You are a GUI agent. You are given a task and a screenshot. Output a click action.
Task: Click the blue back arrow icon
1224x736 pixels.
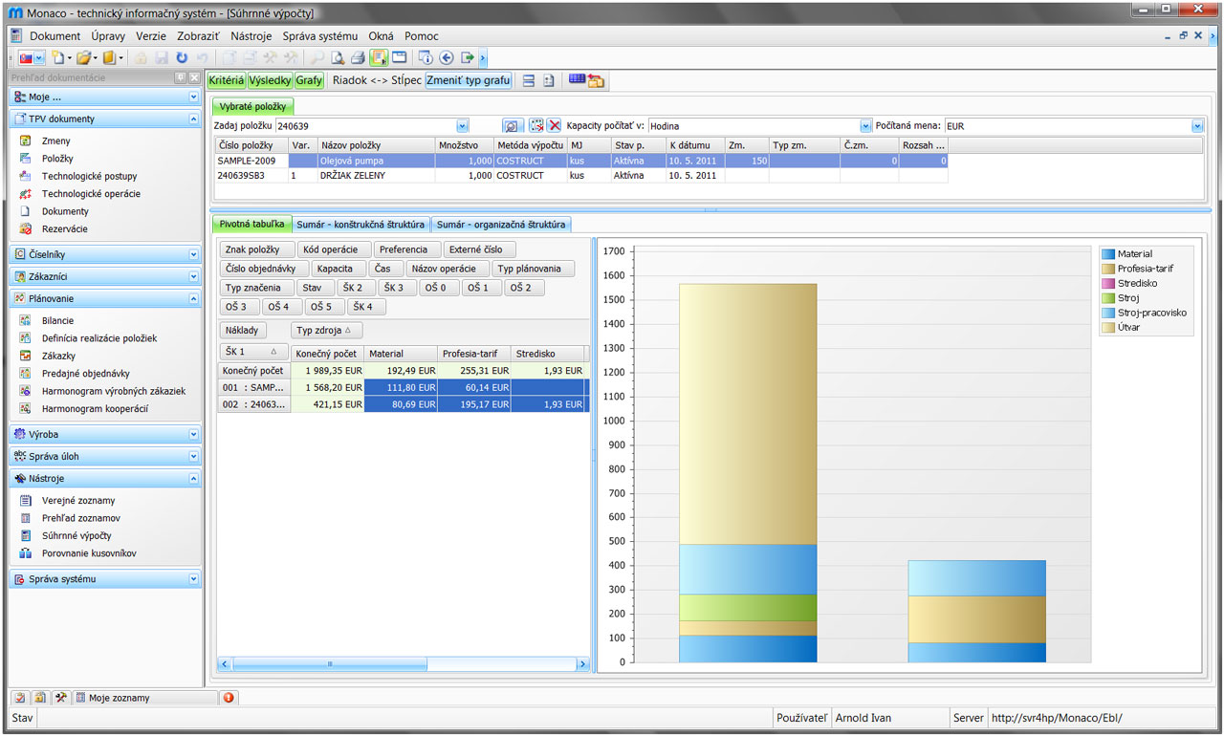tap(447, 58)
